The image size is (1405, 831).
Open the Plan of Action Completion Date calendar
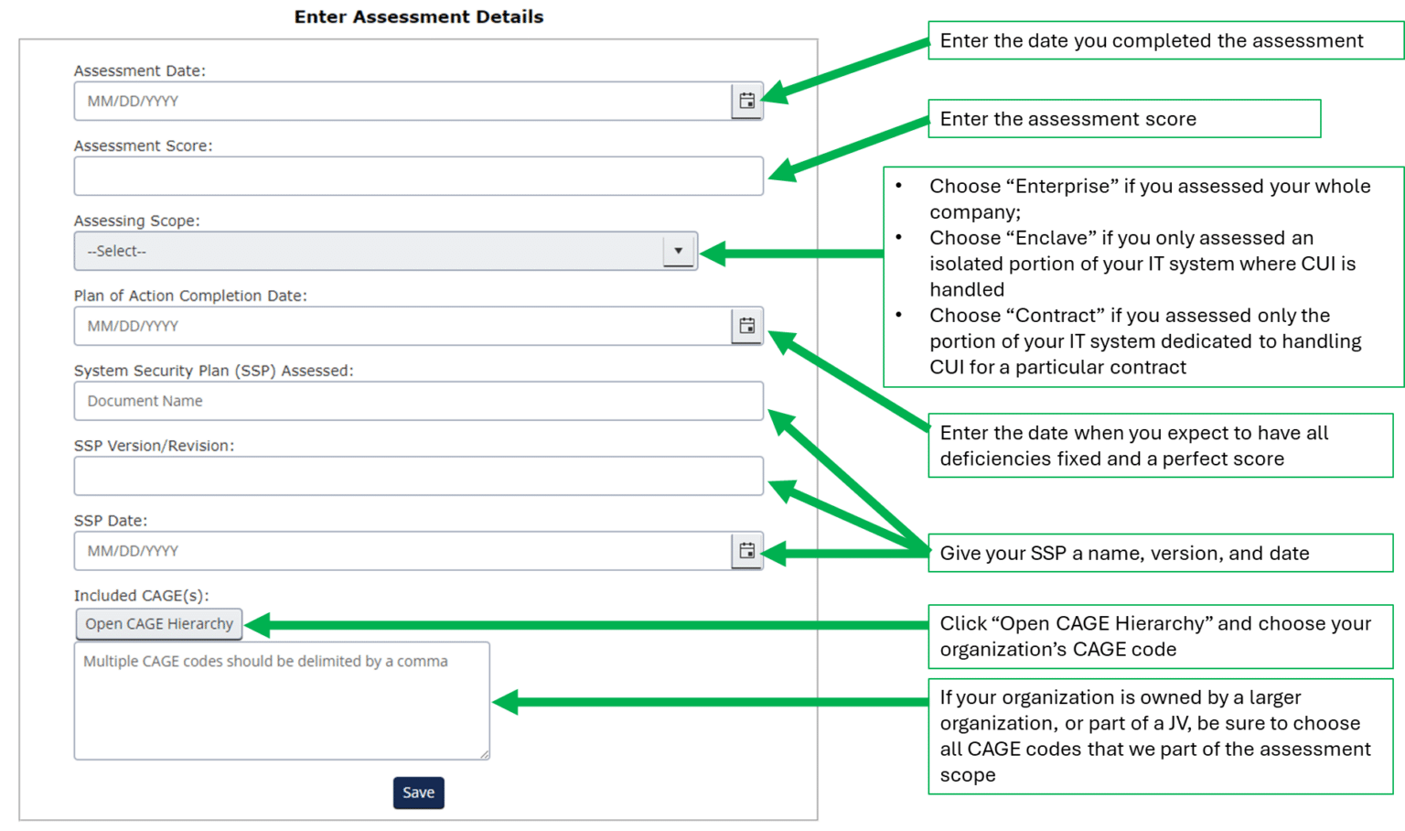click(747, 326)
